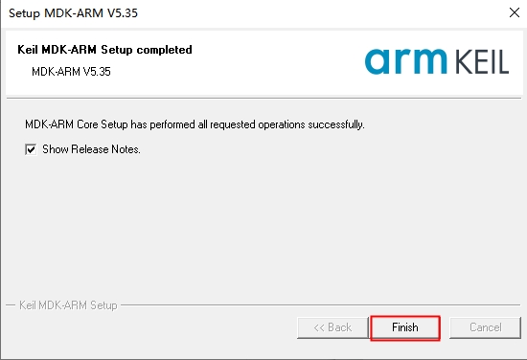Close the Setup MDK-ARM dialog window
Image resolution: width=527 pixels, height=360 pixels.
[x=515, y=12]
